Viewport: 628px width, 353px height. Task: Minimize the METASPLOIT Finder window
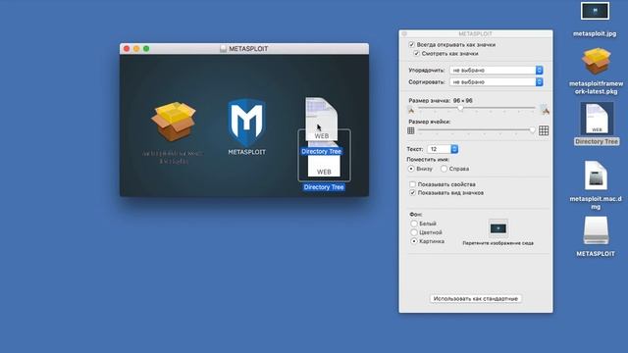pos(136,48)
